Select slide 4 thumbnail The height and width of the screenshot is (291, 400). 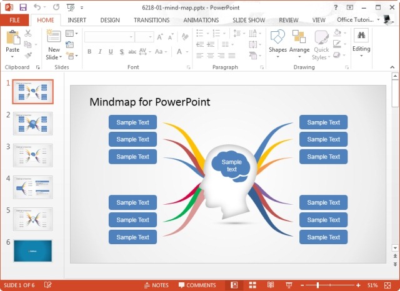[x=33, y=187]
